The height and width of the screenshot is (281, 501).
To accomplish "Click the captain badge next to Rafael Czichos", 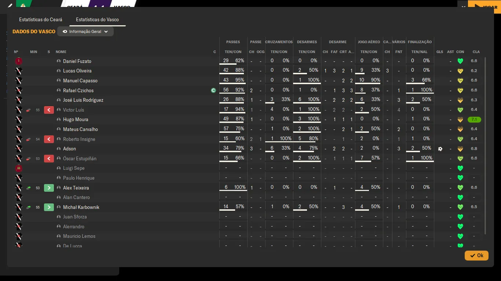I will 213,90.
